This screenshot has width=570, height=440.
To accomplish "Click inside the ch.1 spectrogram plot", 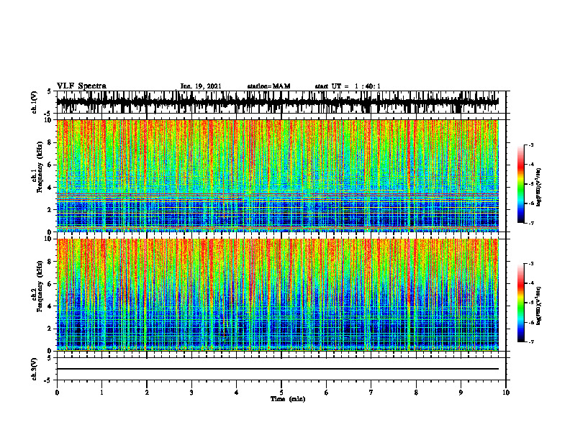I will point(277,175).
